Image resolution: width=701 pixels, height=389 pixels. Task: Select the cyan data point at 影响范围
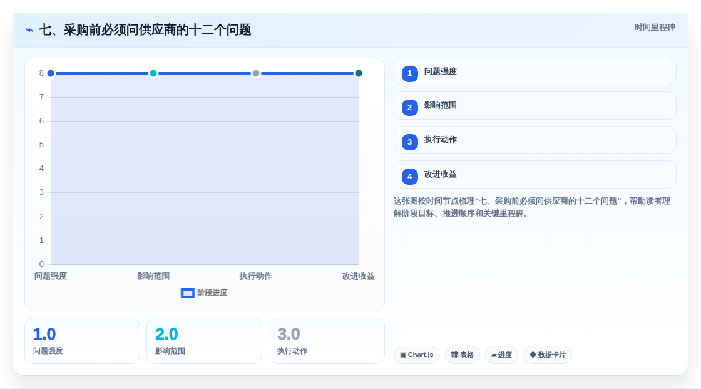[153, 73]
